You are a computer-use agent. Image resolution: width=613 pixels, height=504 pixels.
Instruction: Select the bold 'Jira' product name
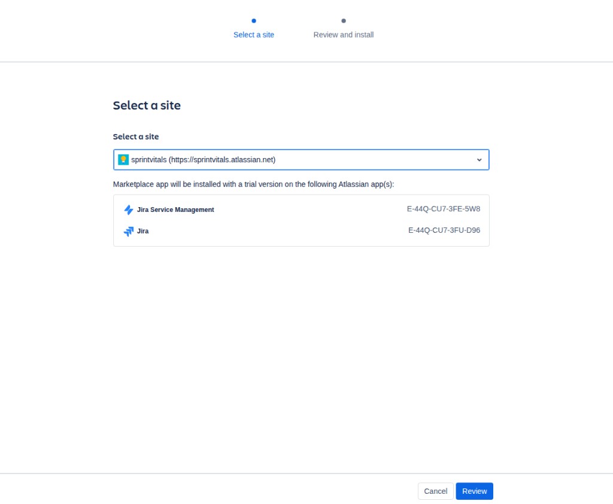[142, 231]
